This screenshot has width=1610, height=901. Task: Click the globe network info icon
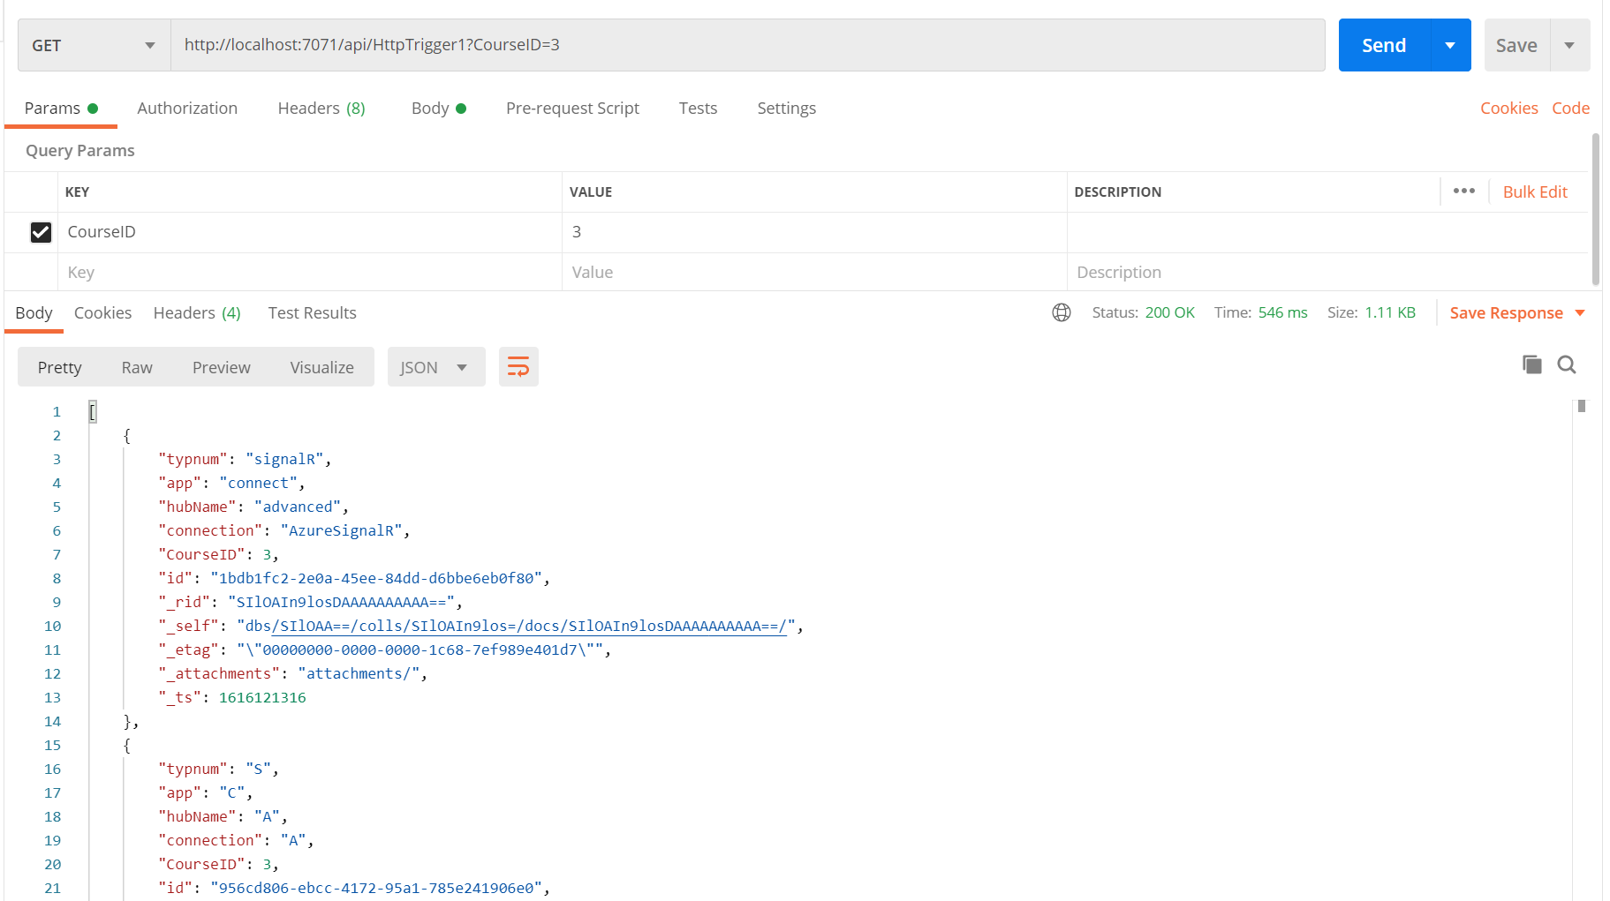1062,312
